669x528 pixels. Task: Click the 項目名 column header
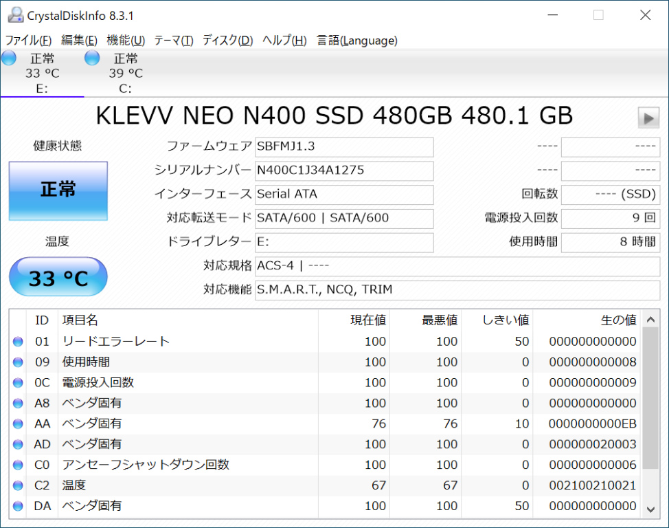click(188, 320)
